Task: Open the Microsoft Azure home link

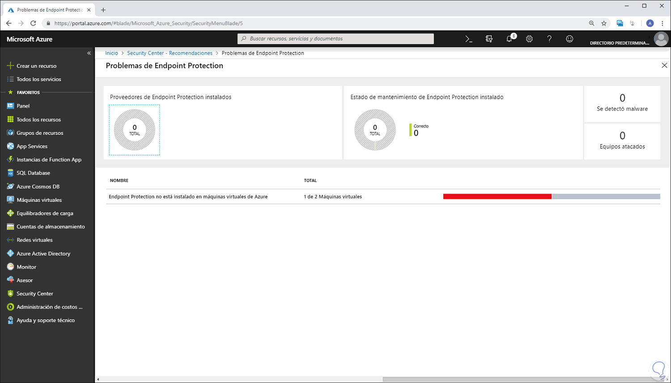Action: point(30,39)
